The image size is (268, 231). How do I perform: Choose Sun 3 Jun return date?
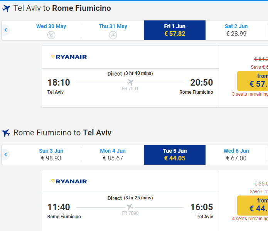(x=51, y=155)
